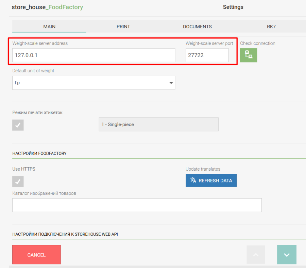The image size is (306, 268).
Task: Click the red CANCEL button
Action: 36,255
